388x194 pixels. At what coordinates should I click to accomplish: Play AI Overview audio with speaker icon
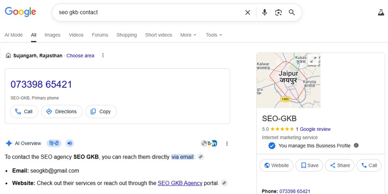coord(70,144)
